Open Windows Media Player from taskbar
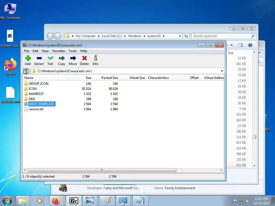275x206 pixels. click(x=40, y=201)
